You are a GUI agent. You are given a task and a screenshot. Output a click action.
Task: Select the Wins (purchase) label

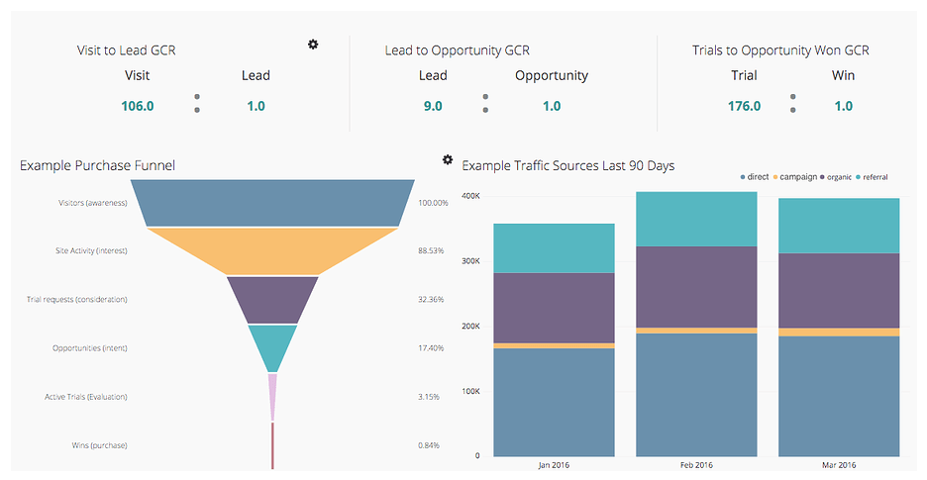[99, 445]
